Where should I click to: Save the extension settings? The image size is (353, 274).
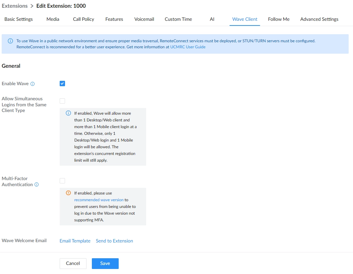105,263
